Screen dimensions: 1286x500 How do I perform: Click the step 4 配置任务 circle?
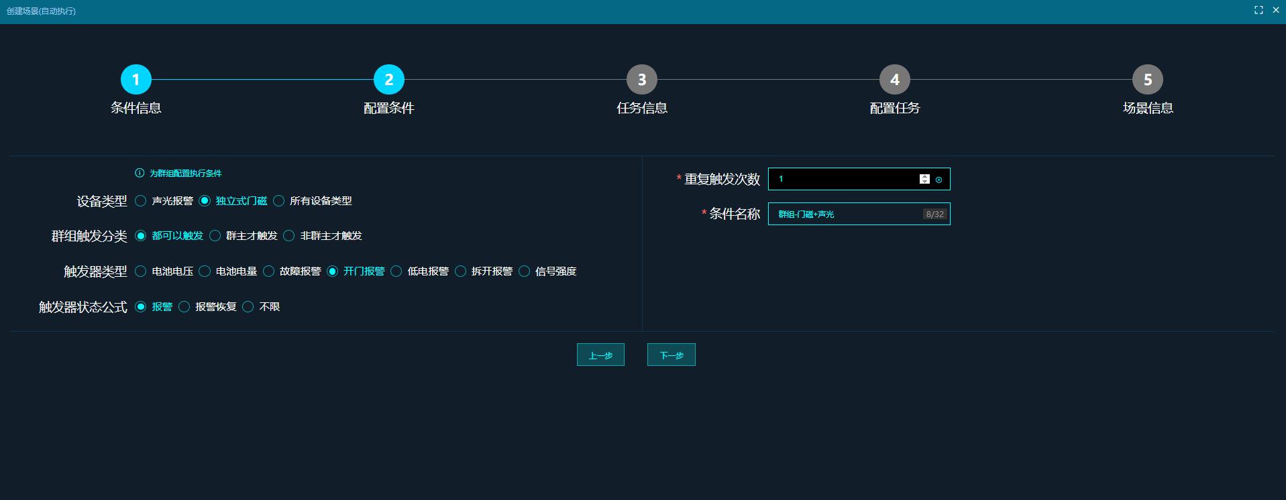[x=895, y=80]
